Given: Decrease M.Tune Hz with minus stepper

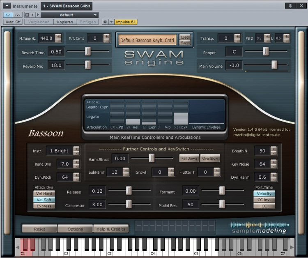Looking at the screenshot, I should click(58, 41).
